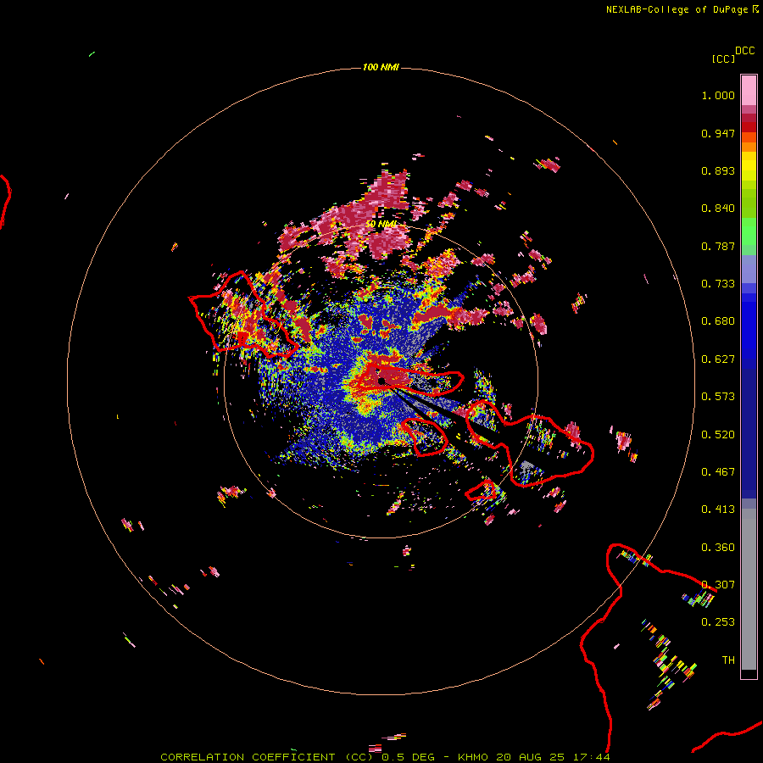Click the 50 NMI range ring label
This screenshot has height=763, width=763.
[x=381, y=224]
